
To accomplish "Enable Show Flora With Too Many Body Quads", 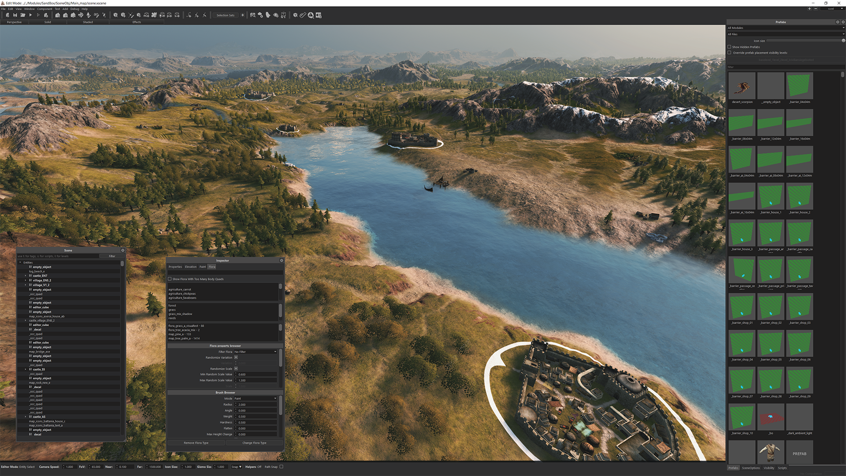I will coord(170,279).
